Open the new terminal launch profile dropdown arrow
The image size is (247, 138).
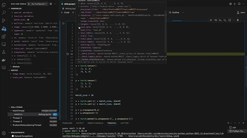coord(231,123)
